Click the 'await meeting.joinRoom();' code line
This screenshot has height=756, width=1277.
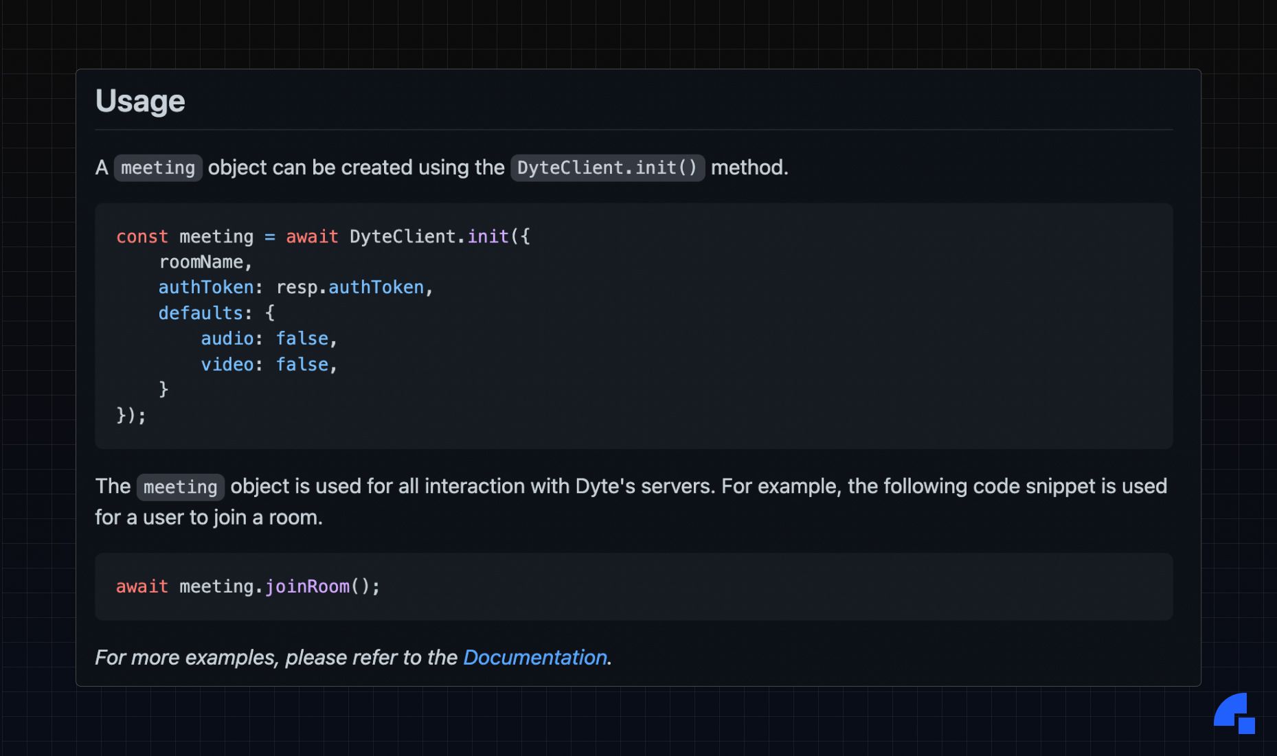248,586
